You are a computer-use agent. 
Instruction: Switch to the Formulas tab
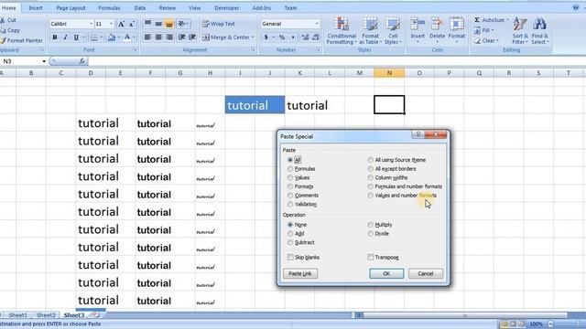click(x=109, y=8)
